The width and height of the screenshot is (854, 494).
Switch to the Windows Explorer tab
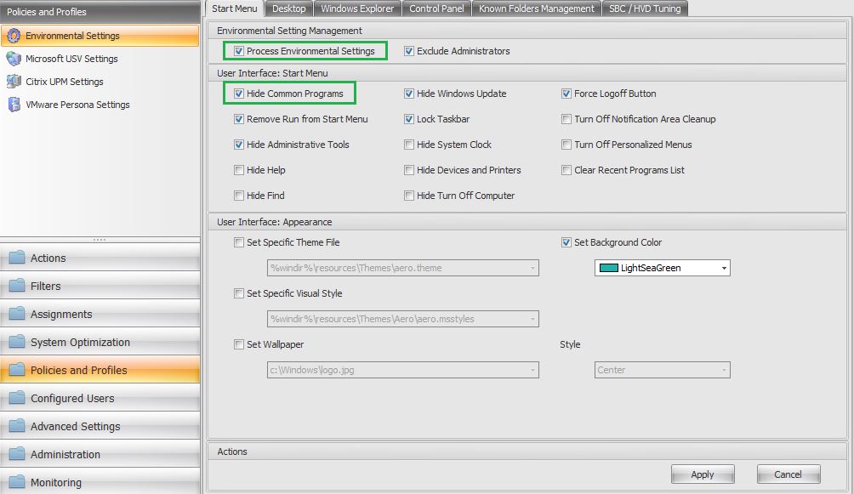356,9
